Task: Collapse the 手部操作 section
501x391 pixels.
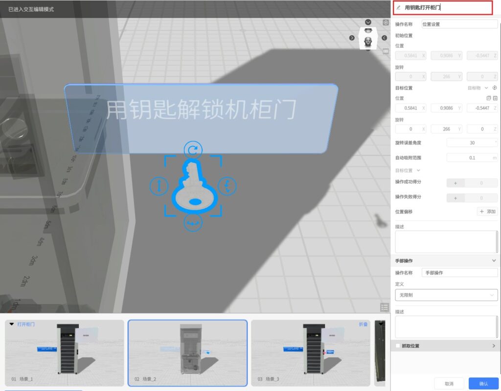Action: tap(494, 261)
